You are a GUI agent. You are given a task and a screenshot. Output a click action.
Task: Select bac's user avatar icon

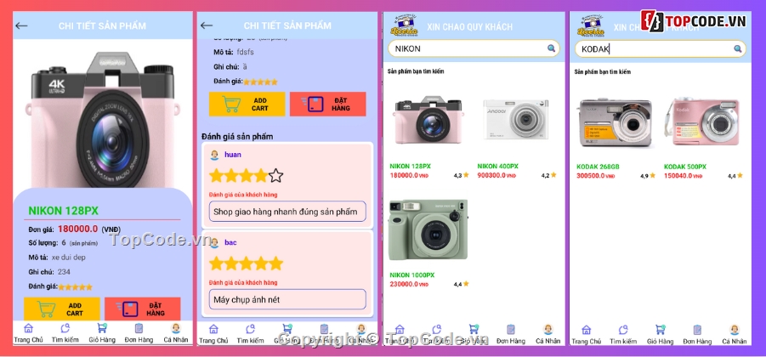214,243
